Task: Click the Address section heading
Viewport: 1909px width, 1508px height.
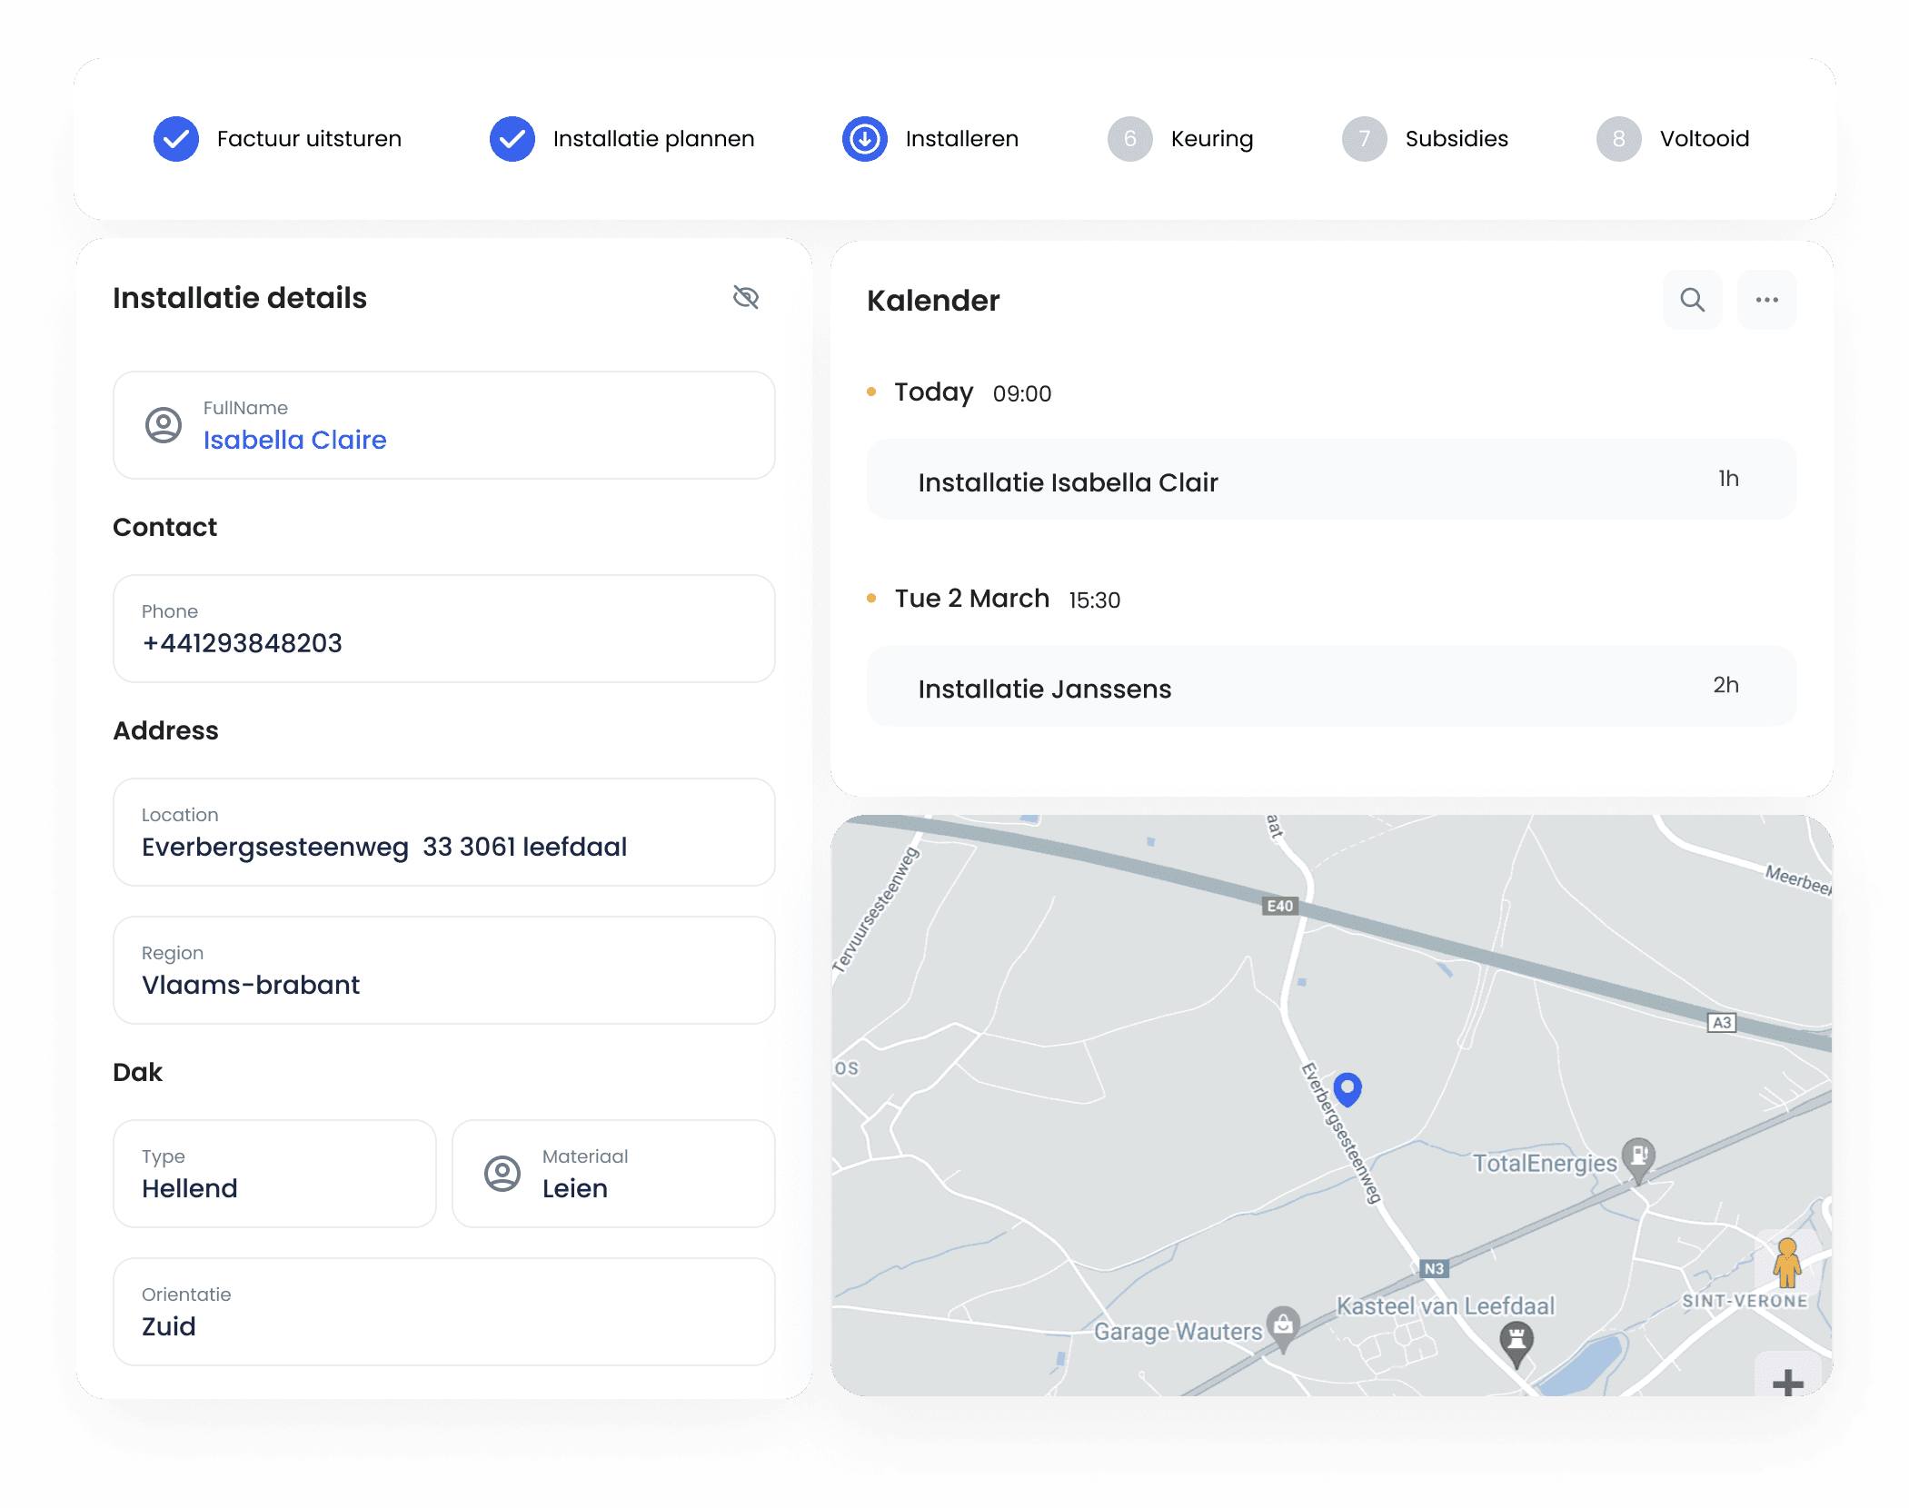Action: pyautogui.click(x=165, y=730)
